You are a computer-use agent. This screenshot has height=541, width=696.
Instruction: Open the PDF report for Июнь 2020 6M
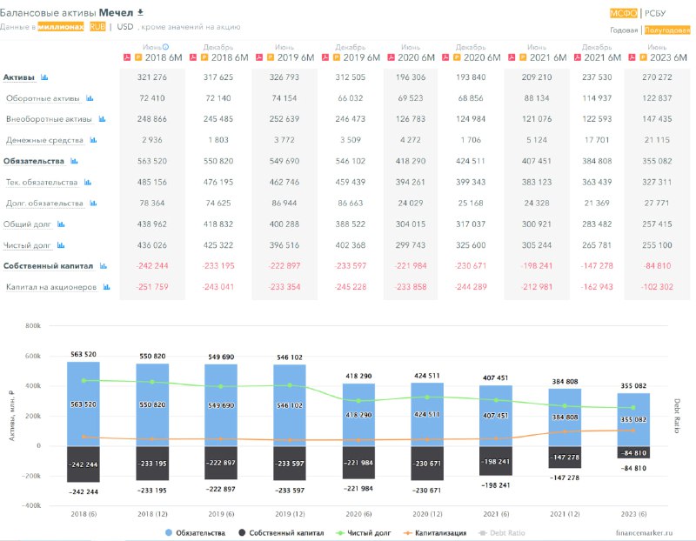coord(391,57)
